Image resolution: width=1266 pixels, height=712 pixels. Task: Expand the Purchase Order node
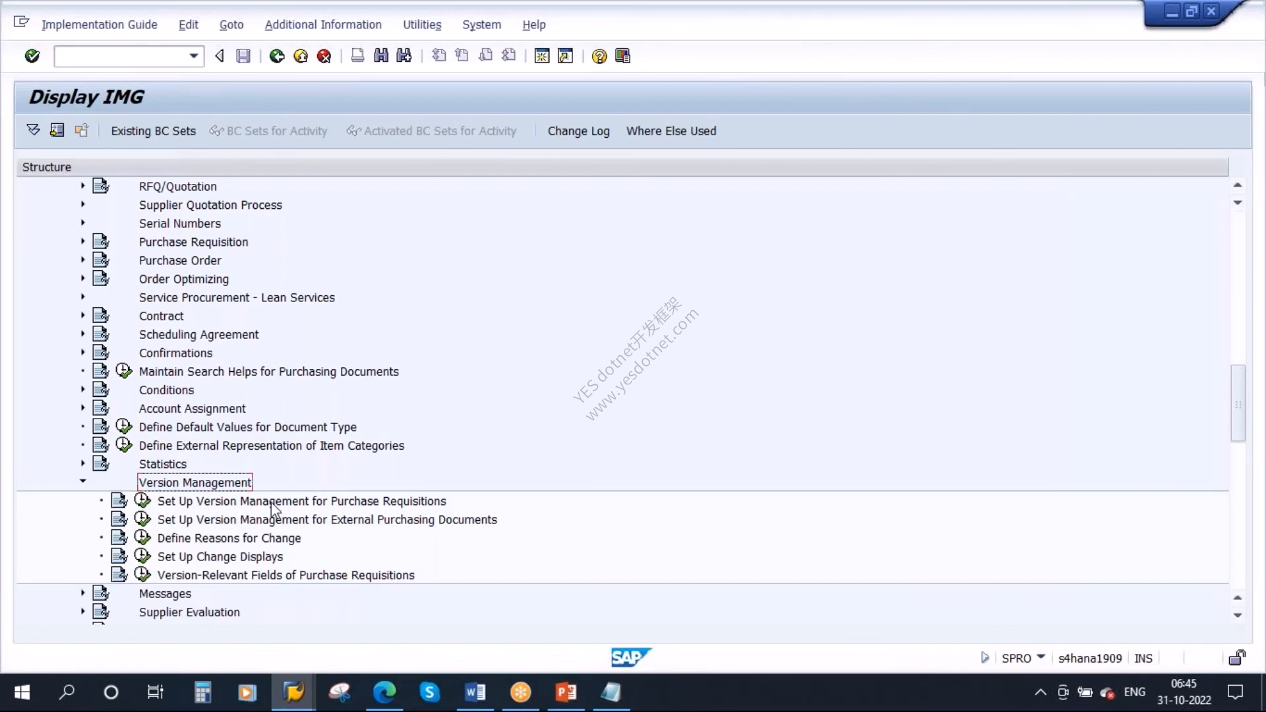point(82,260)
